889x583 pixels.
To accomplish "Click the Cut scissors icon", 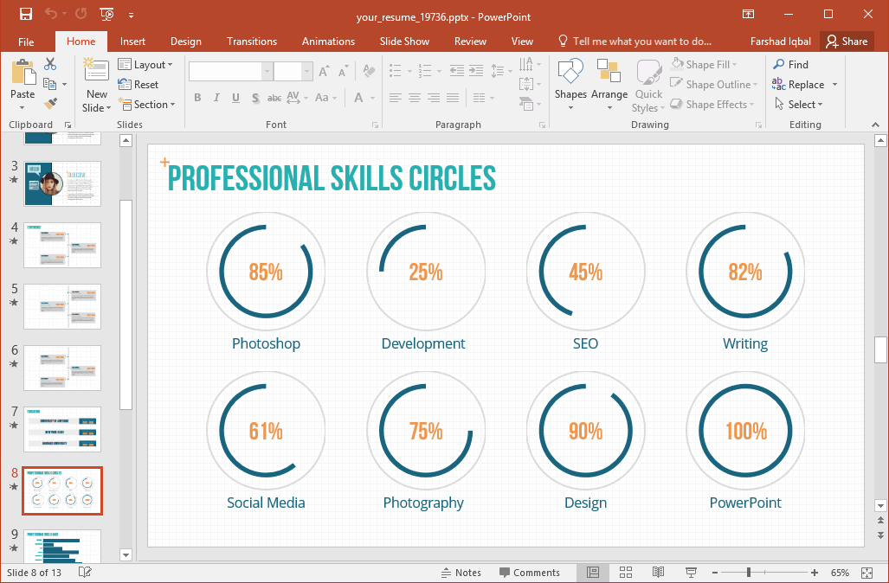I will click(50, 64).
